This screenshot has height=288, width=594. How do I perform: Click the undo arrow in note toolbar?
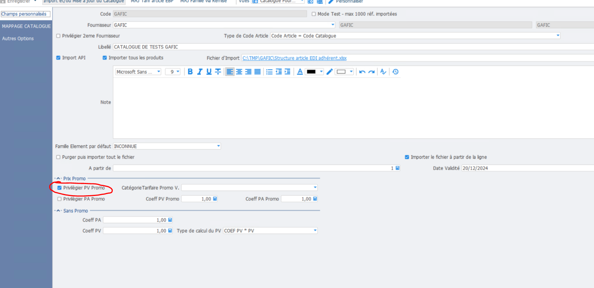coord(362,72)
